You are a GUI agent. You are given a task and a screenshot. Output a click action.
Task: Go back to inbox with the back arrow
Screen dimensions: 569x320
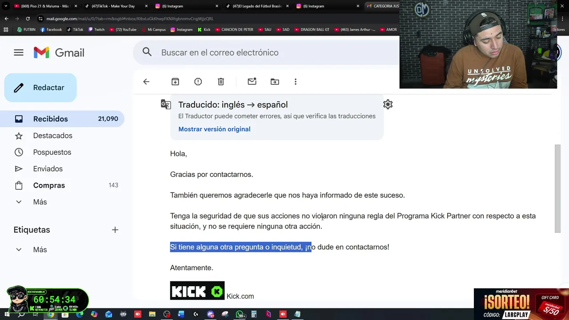[x=146, y=82]
